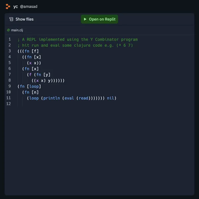Click line number 1 in the gutter
Screen dimensions: 199x199
10,39
